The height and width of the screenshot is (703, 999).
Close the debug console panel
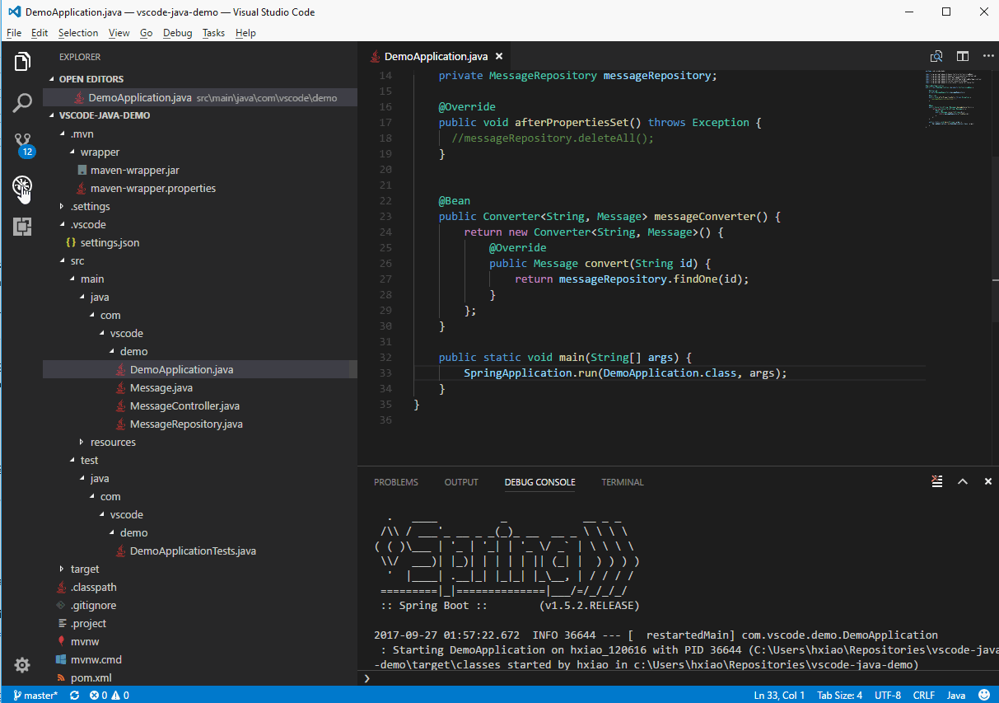(987, 481)
